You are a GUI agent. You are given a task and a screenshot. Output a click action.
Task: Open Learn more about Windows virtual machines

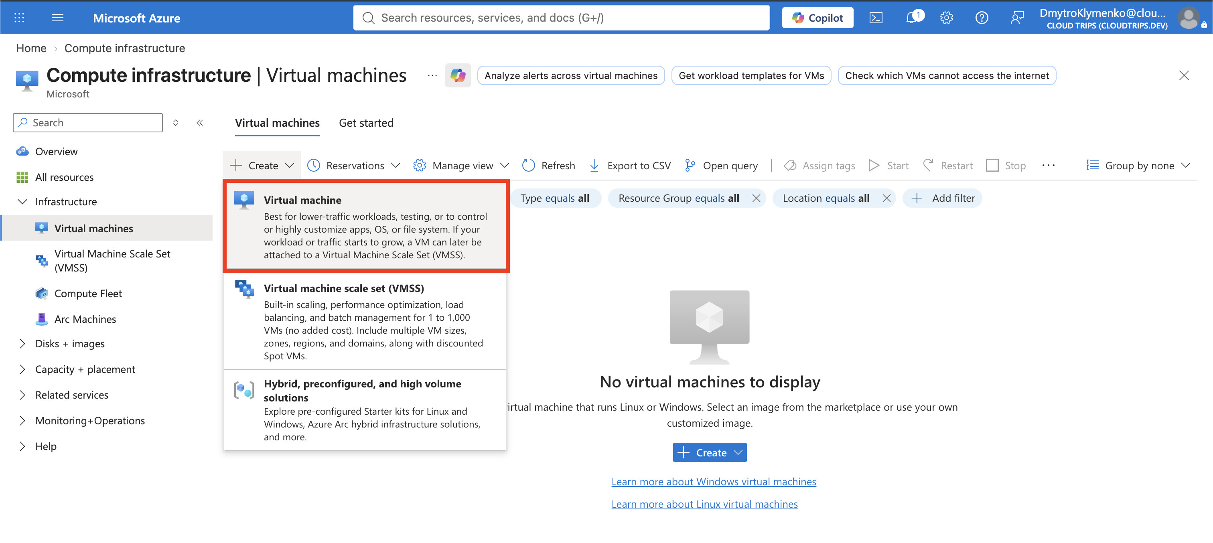point(713,482)
